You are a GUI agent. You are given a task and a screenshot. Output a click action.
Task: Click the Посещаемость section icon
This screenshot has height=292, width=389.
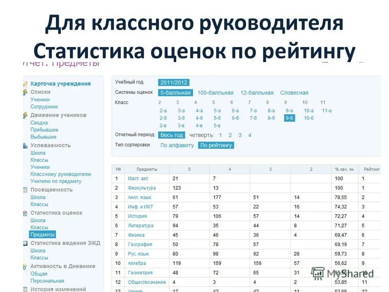[25, 190]
